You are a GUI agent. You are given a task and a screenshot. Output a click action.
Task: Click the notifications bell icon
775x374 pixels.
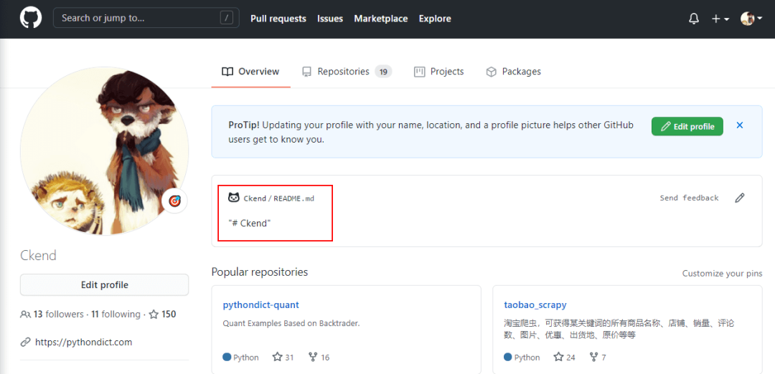click(x=694, y=19)
